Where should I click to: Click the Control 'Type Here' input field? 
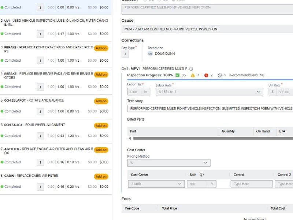[251, 184]
